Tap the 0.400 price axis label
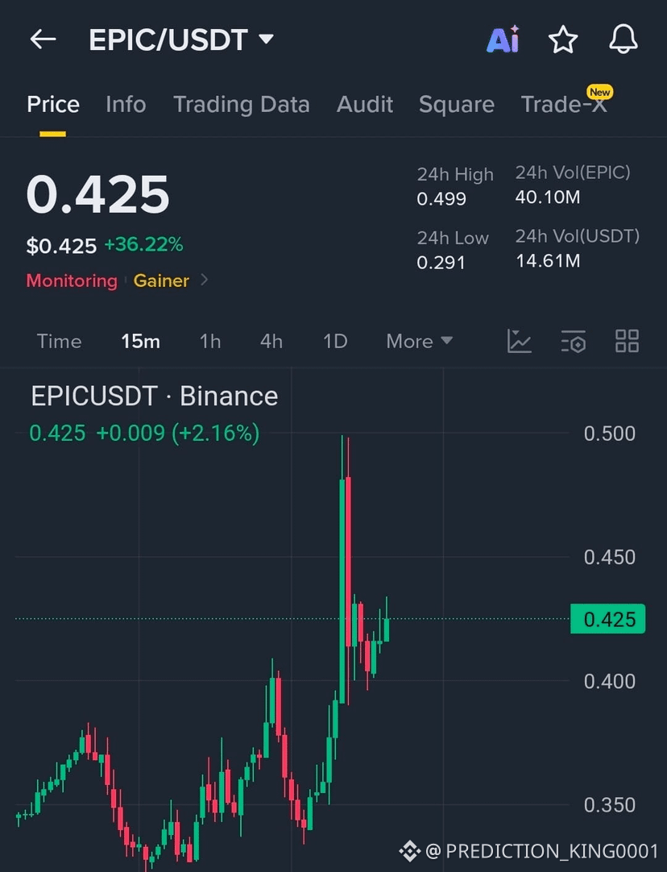The width and height of the screenshot is (667, 872). pos(609,681)
